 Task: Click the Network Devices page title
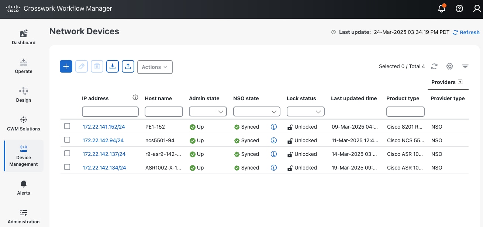(x=84, y=31)
